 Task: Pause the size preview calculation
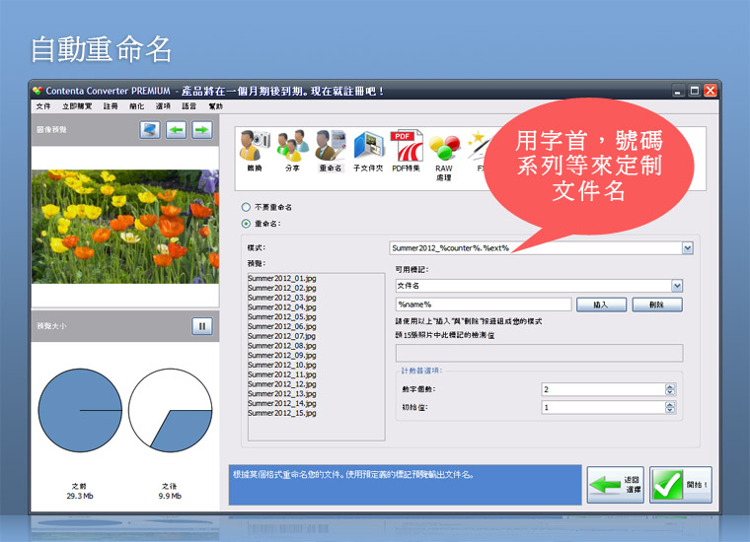pyautogui.click(x=202, y=326)
